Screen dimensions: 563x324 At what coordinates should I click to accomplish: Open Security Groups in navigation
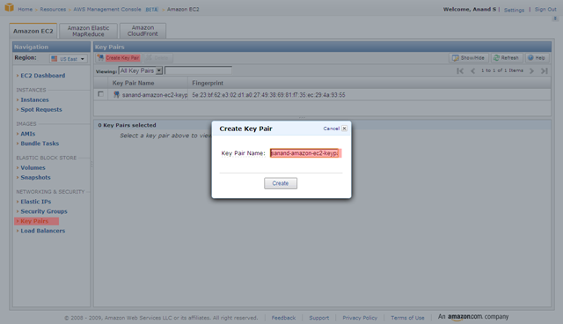coord(44,211)
